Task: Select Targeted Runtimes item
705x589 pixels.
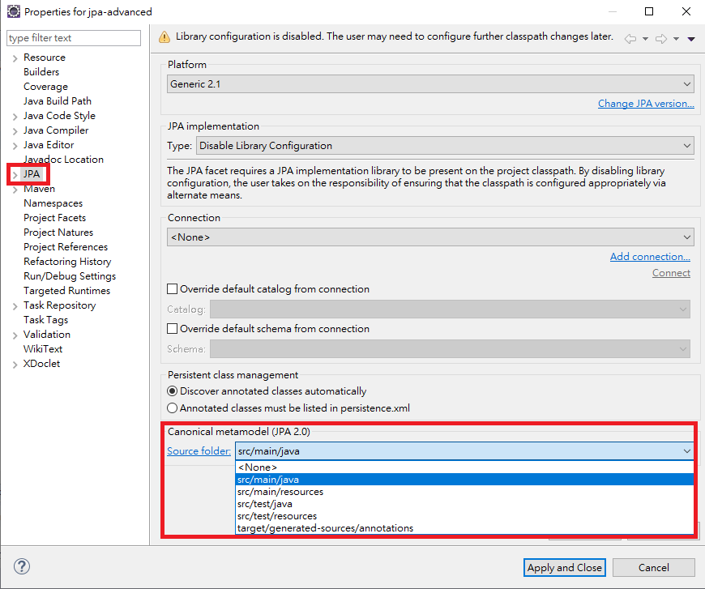Action: click(67, 291)
